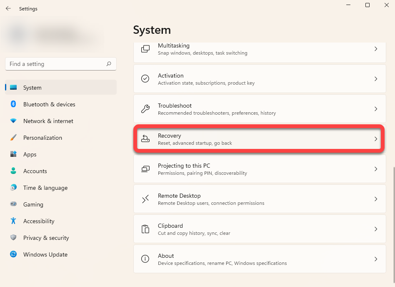395x287 pixels.
Task: Open the Time & language category
Action: pyautogui.click(x=45, y=188)
